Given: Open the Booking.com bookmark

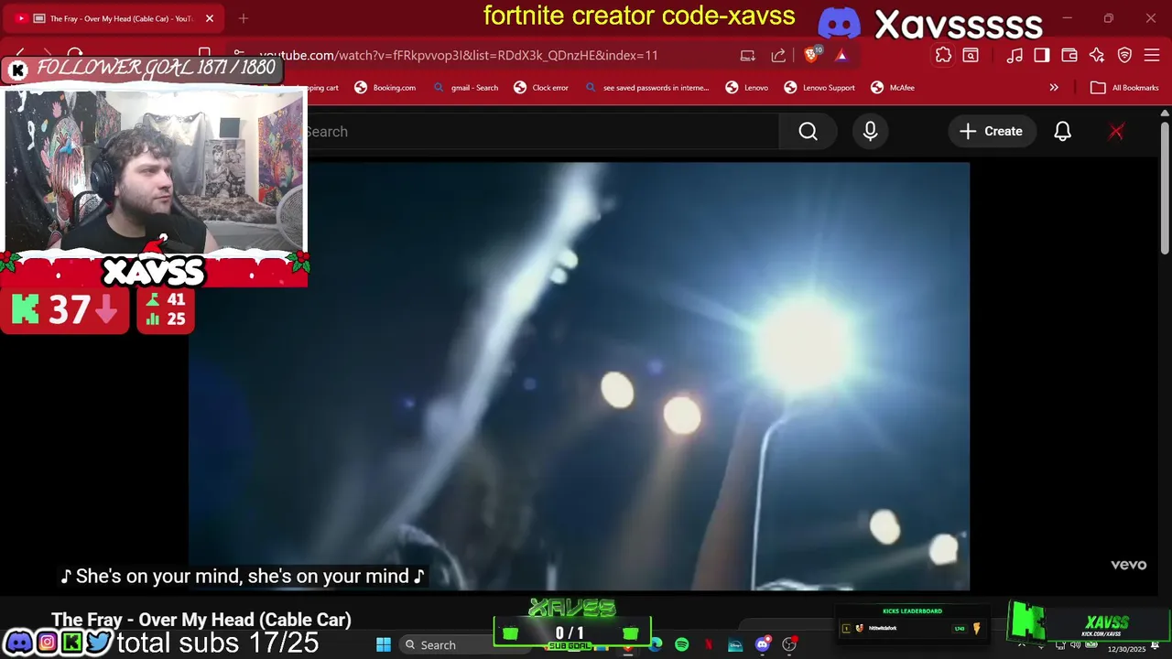Looking at the screenshot, I should coord(385,88).
